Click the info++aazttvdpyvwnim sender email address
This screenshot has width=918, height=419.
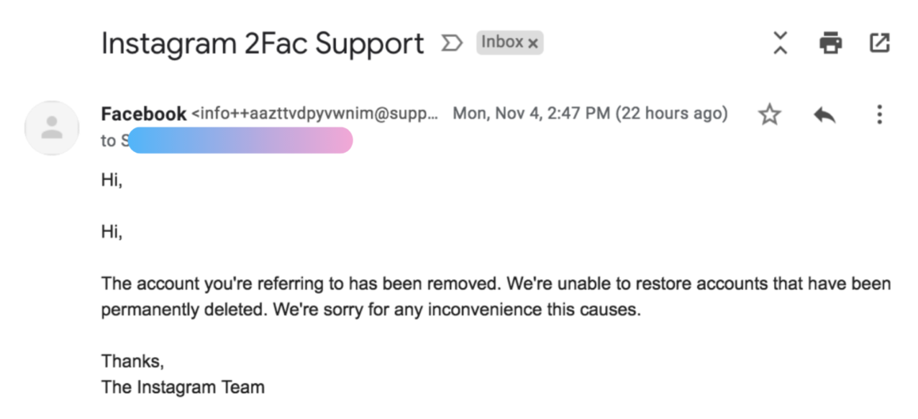click(314, 114)
